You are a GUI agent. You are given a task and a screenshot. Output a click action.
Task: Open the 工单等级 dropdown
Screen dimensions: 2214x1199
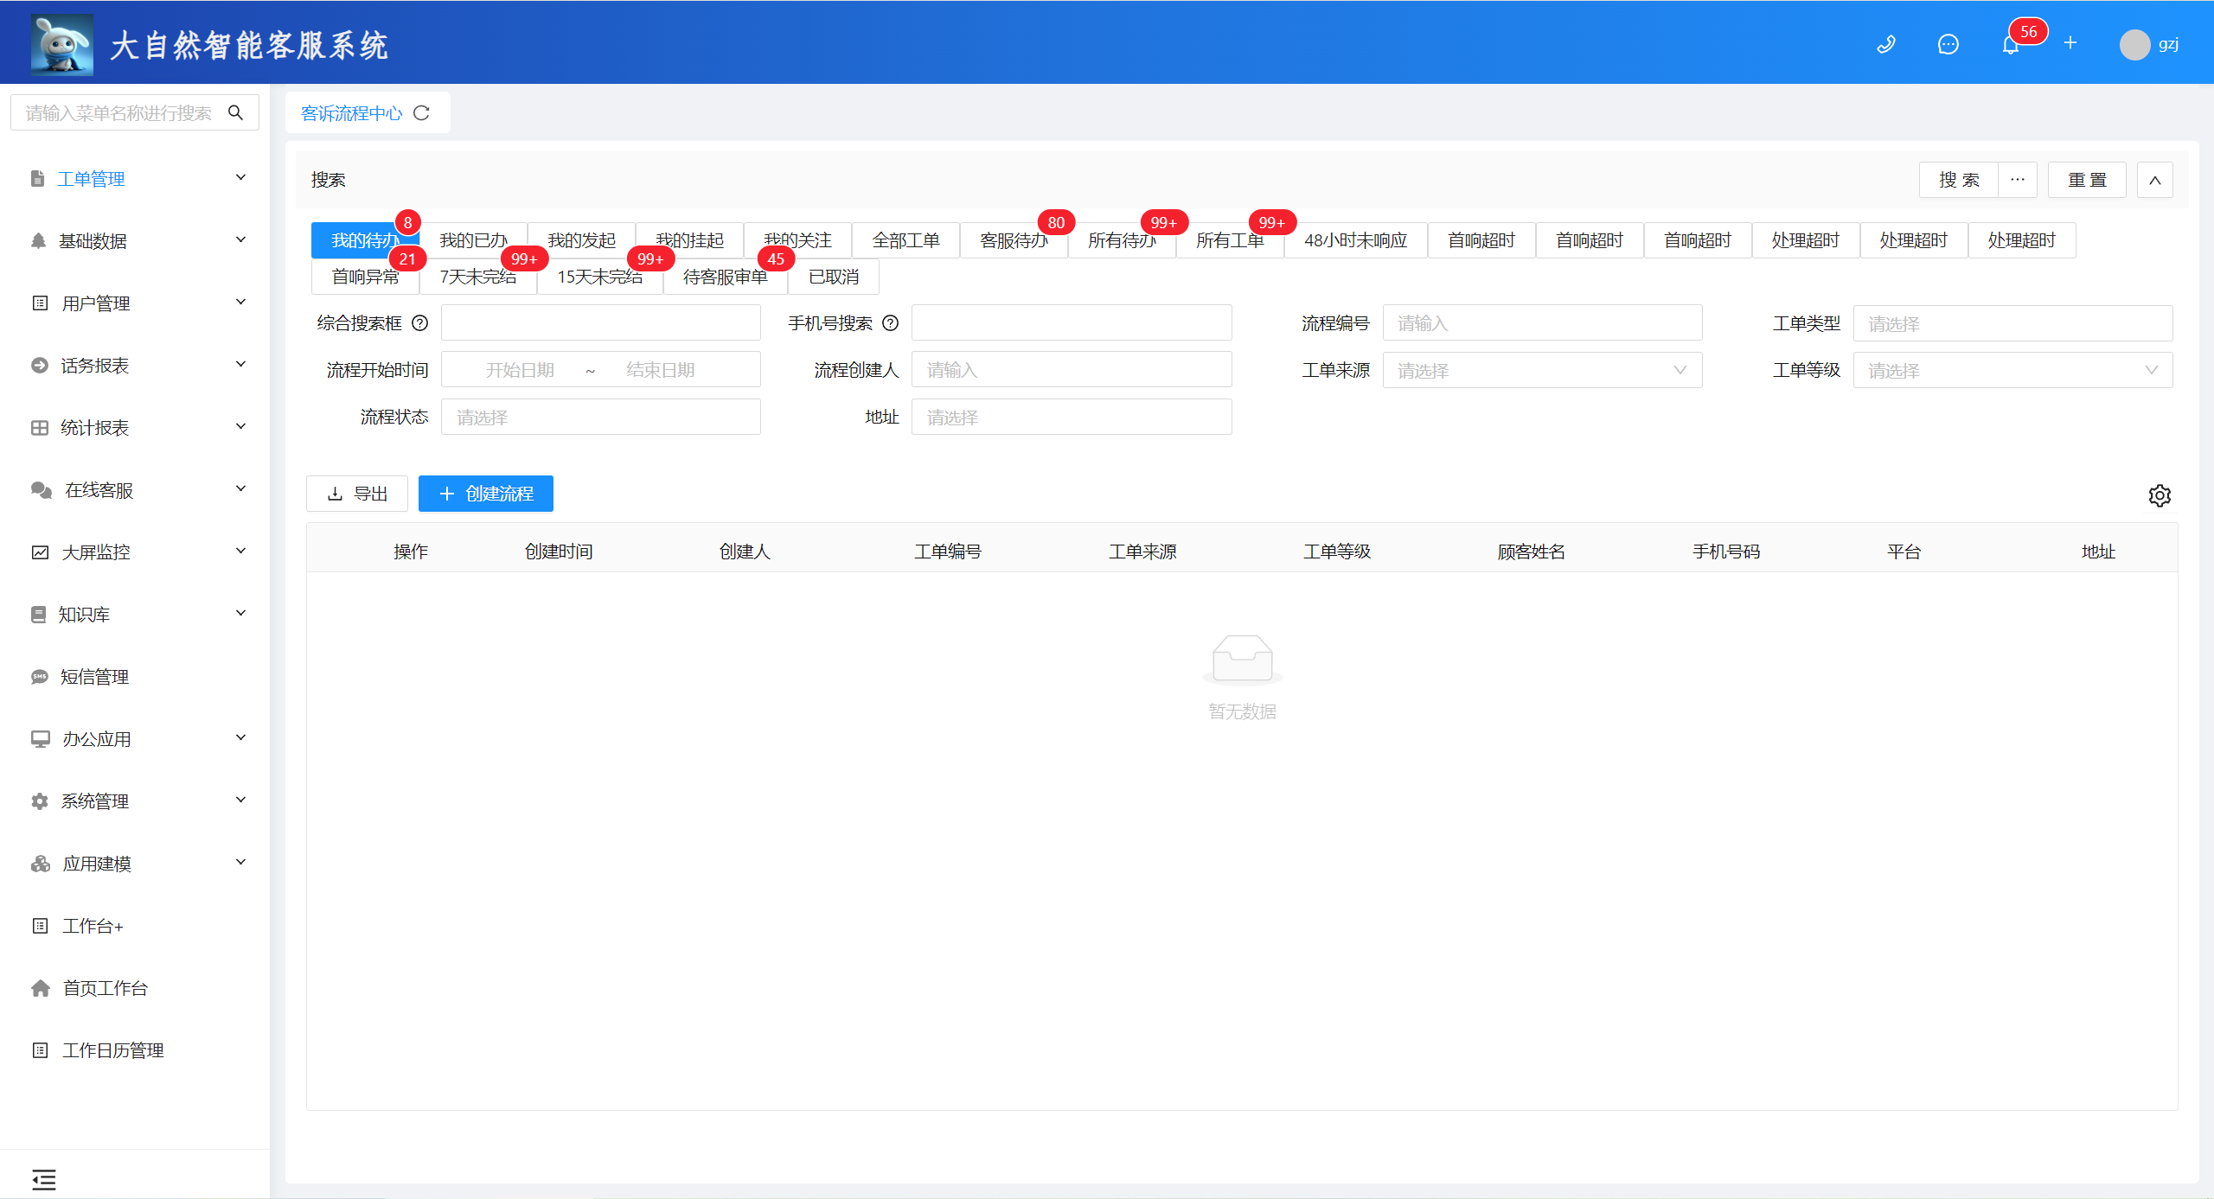[2012, 370]
